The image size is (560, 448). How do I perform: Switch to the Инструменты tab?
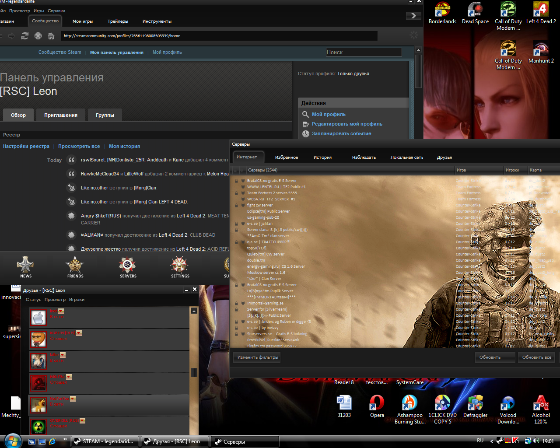[x=157, y=21]
